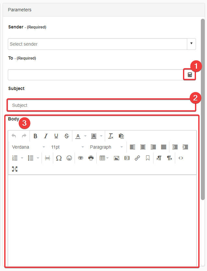Insert a special character with Omega icon
207x271 pixels.
[59, 158]
